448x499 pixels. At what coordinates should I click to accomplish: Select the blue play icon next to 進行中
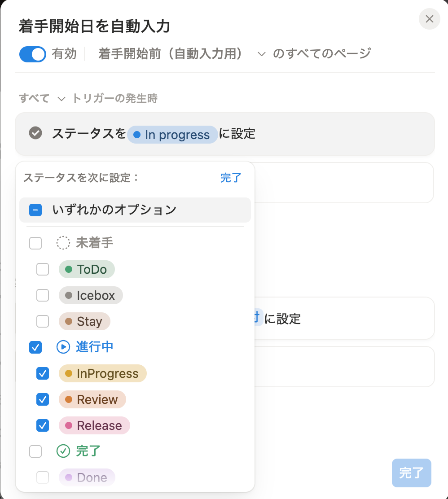(63, 347)
